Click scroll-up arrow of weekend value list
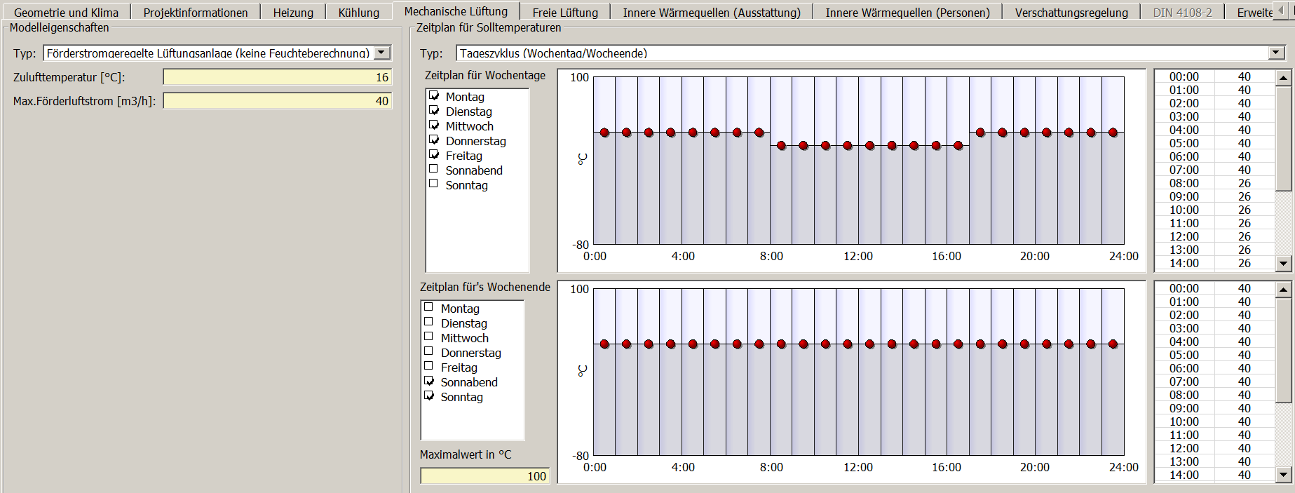This screenshot has height=493, width=1295. tap(1283, 290)
